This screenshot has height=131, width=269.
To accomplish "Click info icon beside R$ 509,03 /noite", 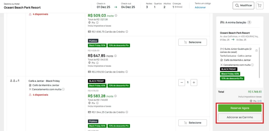I will point(116,15).
